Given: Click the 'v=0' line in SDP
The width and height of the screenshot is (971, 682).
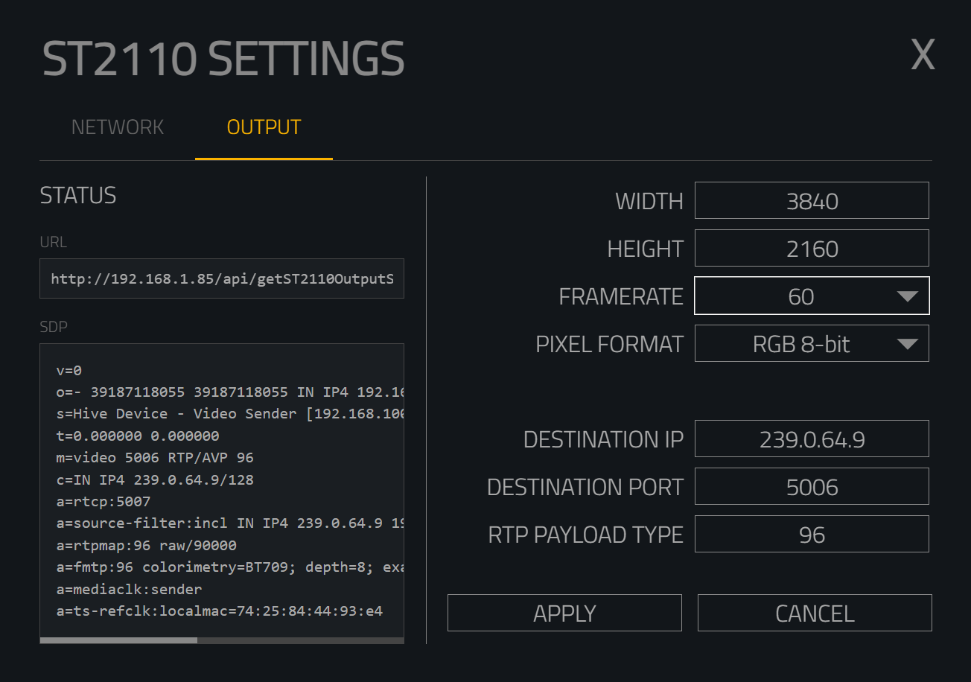Looking at the screenshot, I should pos(69,370).
